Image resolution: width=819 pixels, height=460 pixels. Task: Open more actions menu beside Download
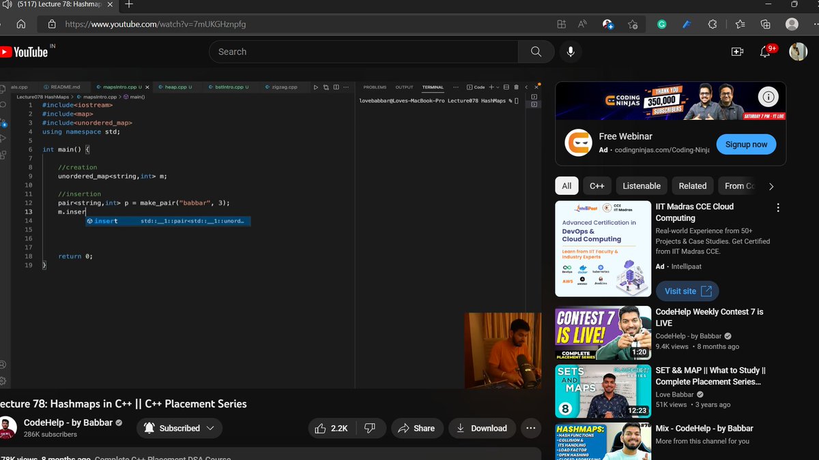531,428
